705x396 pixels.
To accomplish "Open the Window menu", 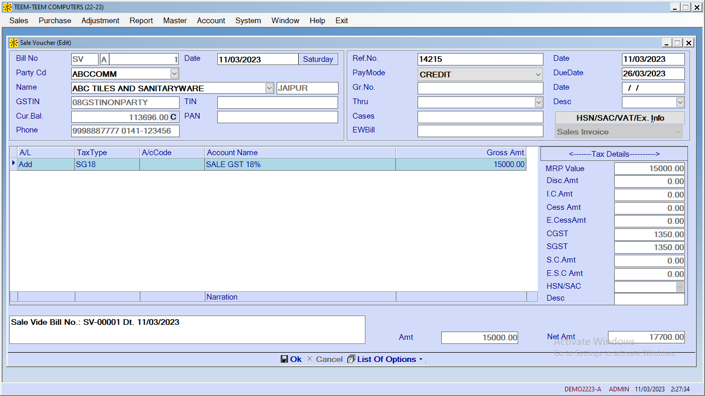I will (285, 21).
